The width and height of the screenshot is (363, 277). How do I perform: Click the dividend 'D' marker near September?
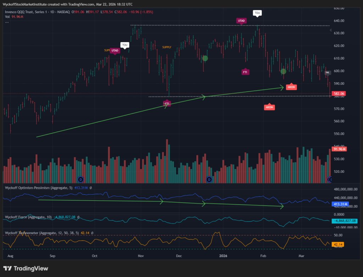pyautogui.click(x=80, y=180)
